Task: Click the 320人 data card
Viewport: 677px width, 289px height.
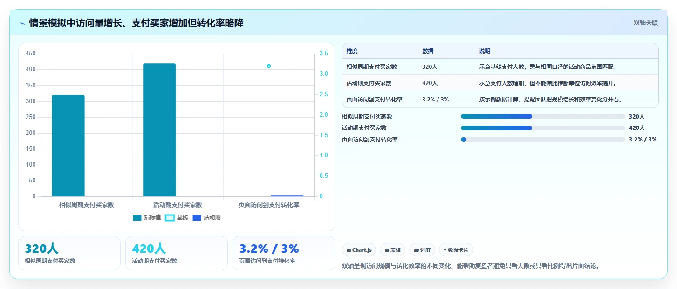Action: click(69, 253)
